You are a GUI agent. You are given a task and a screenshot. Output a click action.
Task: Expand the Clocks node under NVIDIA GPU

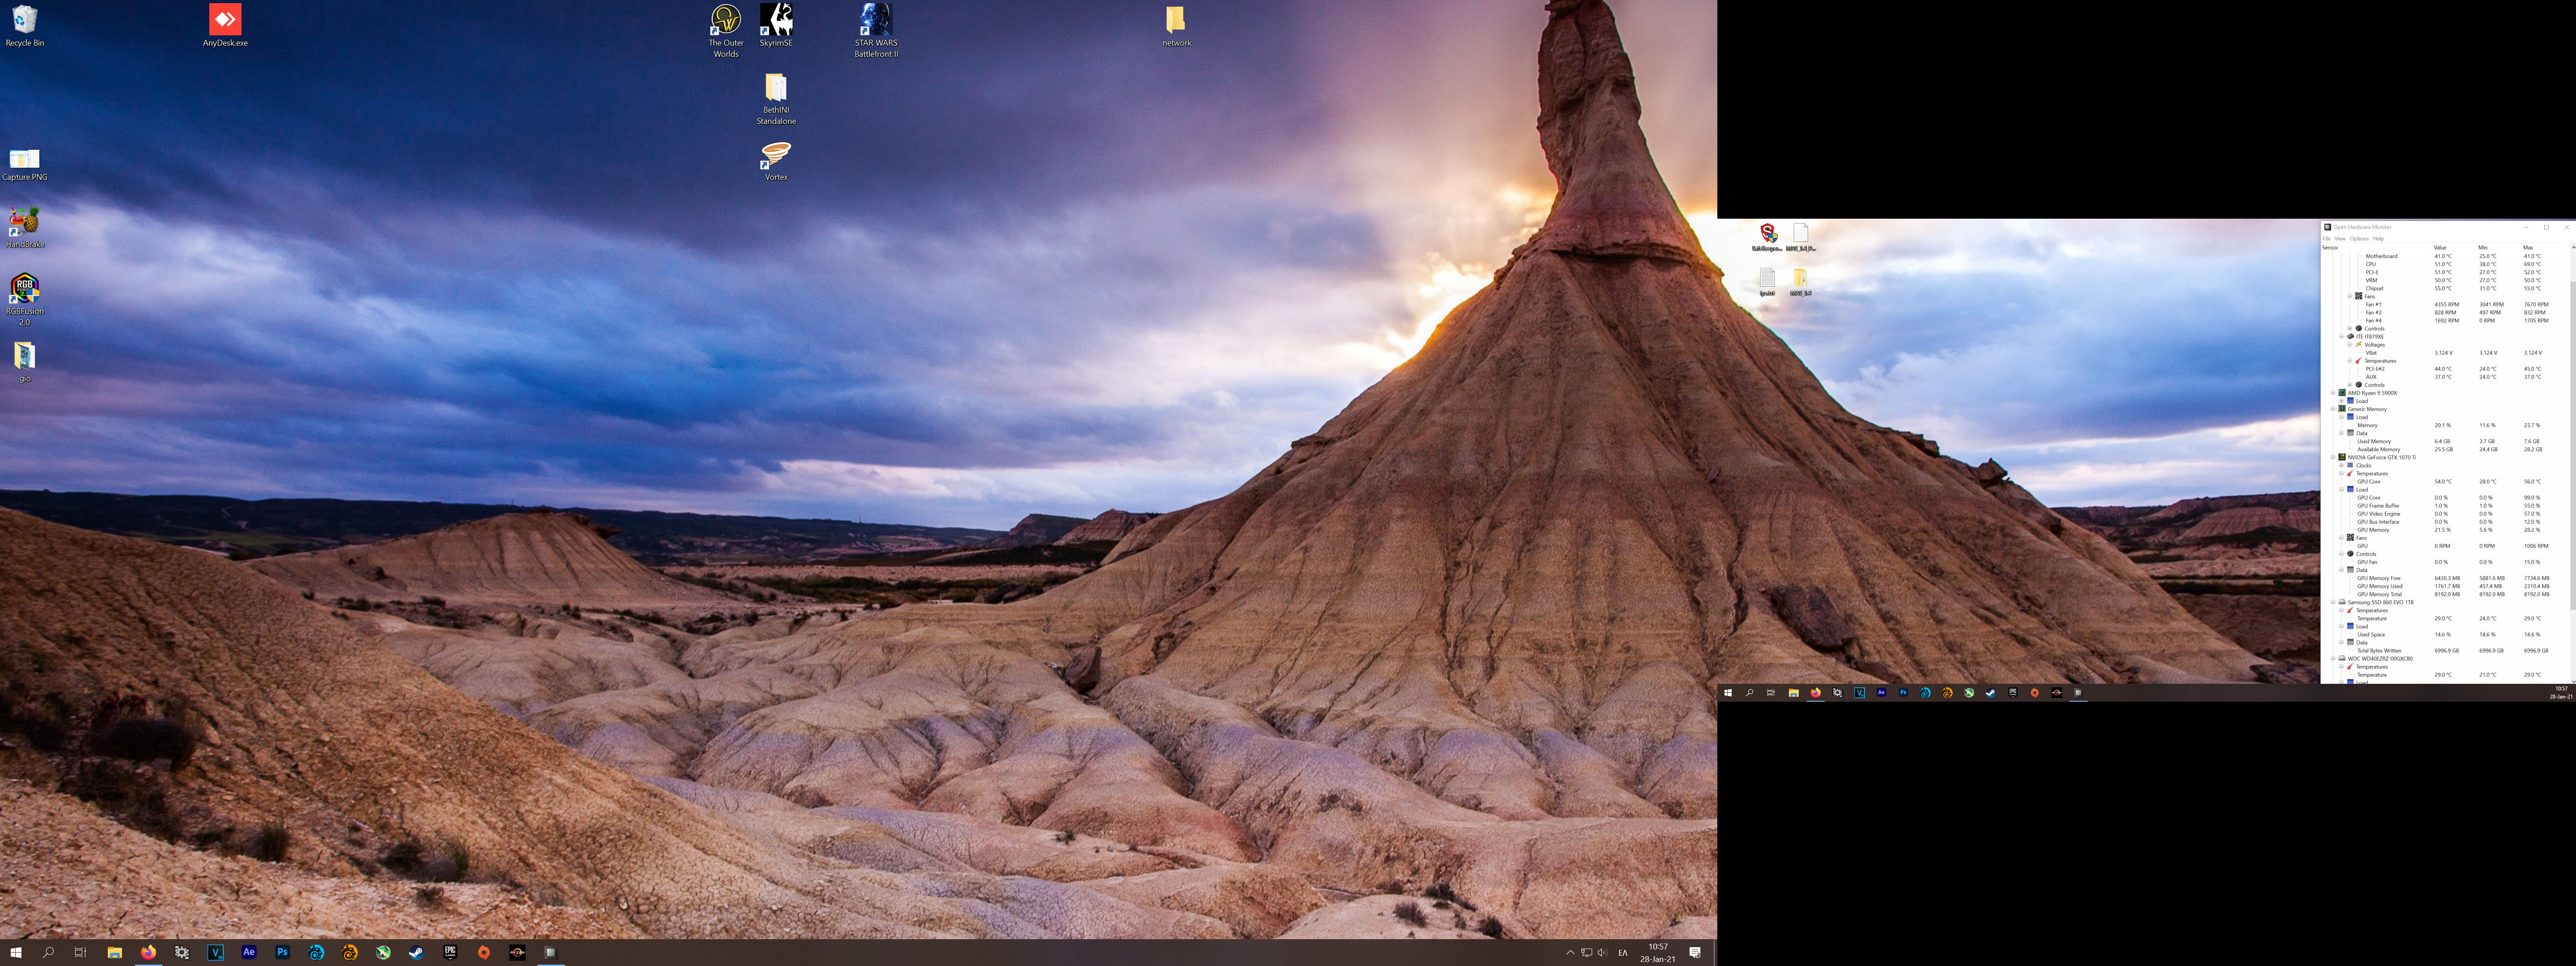(2341, 465)
